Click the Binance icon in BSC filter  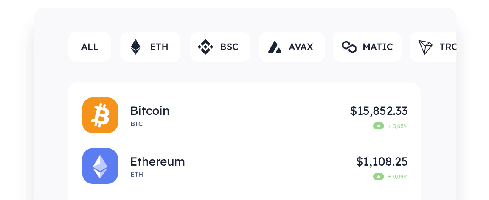click(206, 47)
